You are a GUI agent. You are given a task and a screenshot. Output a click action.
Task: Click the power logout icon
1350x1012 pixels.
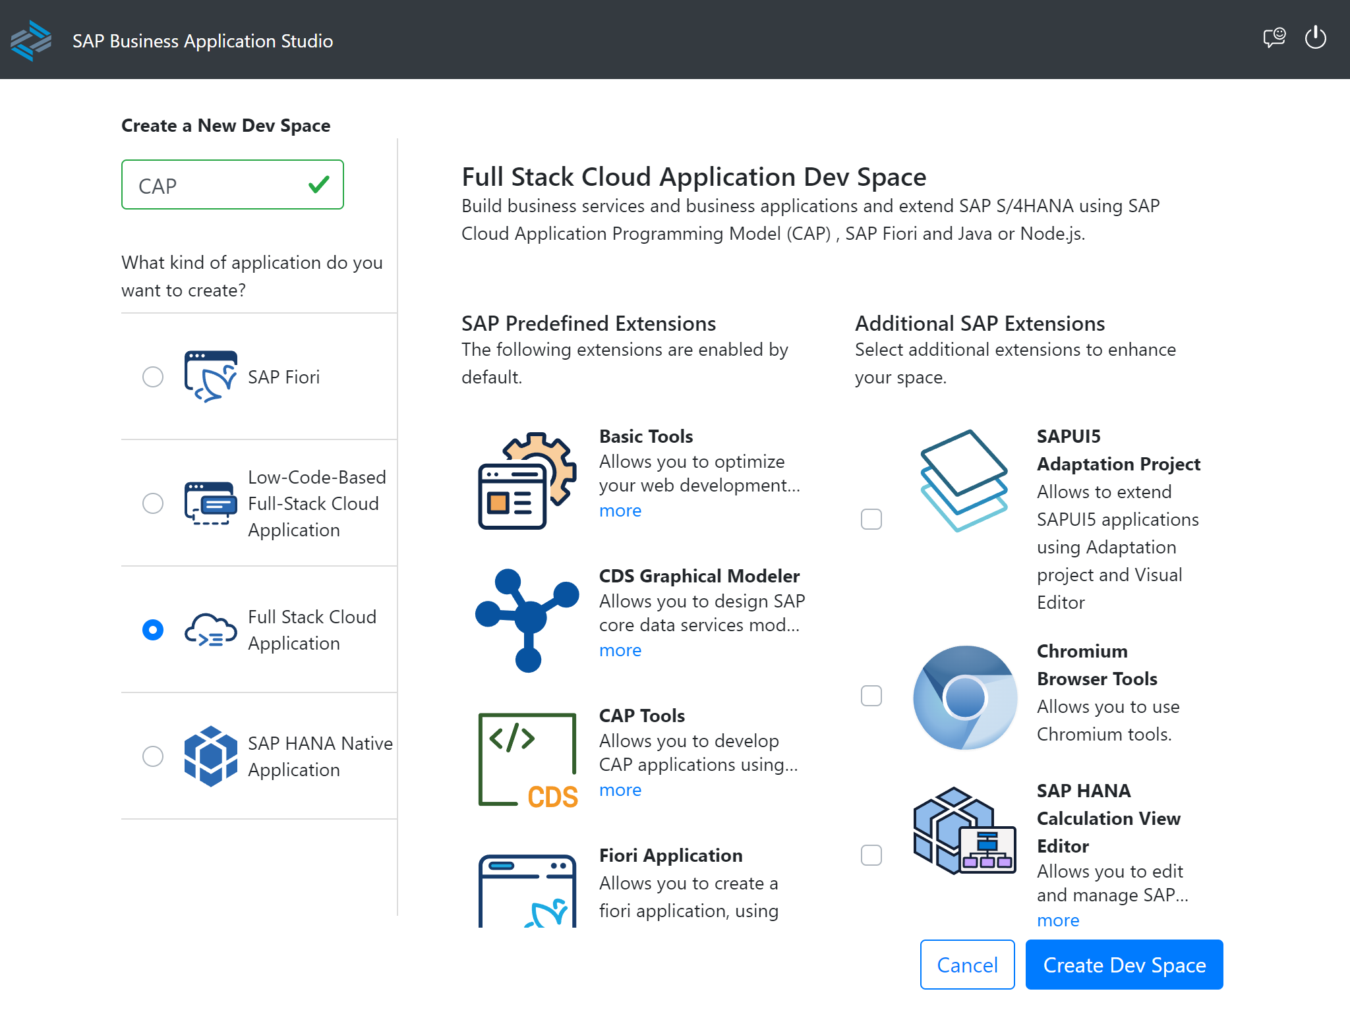(x=1316, y=38)
